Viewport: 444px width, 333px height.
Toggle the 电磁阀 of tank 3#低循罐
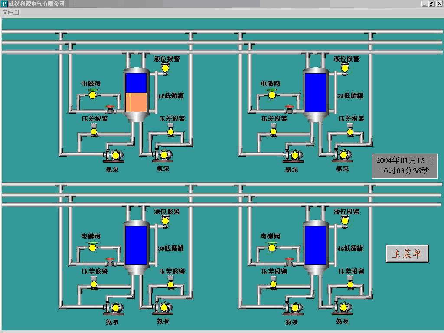pos(92,248)
